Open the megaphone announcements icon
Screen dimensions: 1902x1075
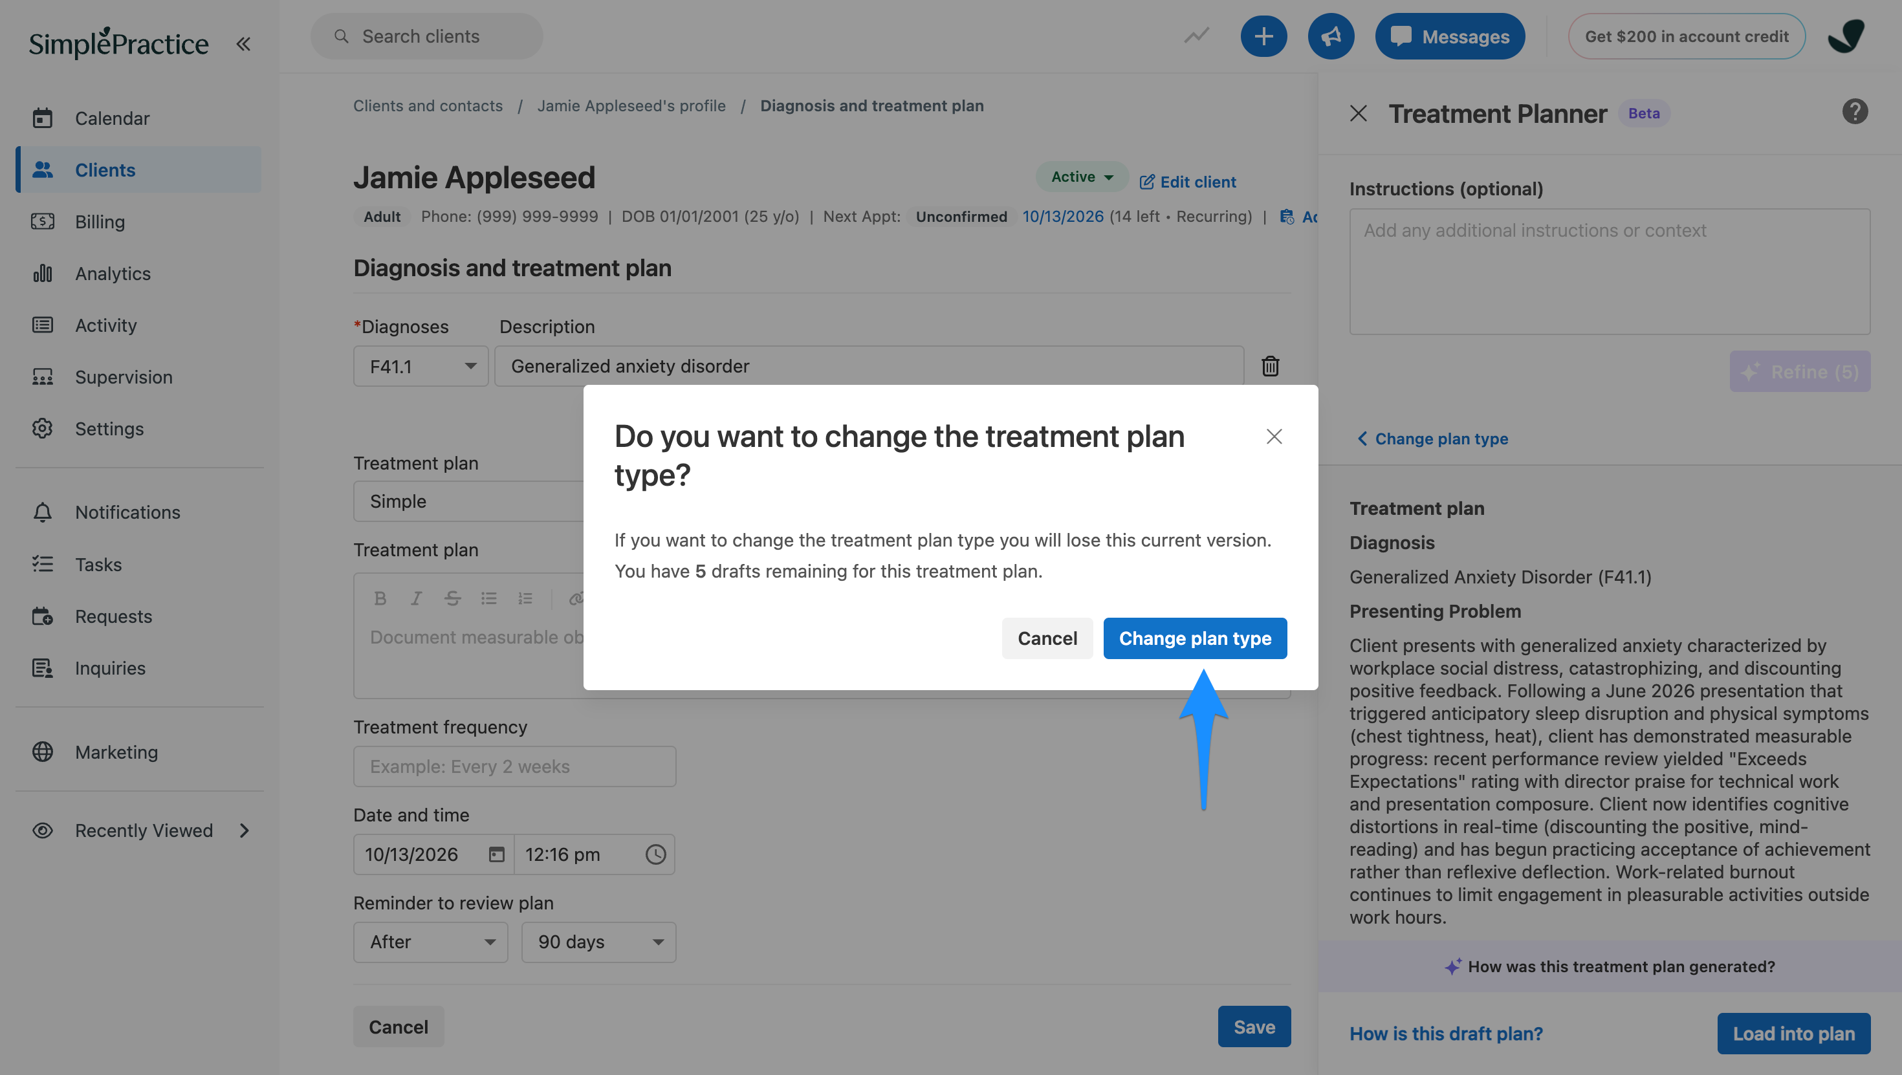(1331, 36)
